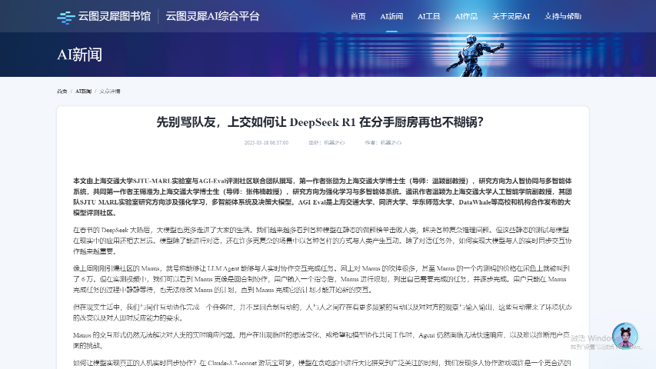Screen dimensions: 656x369
Task: Click the 文章详情 breadcrumb item
Action: pos(110,91)
